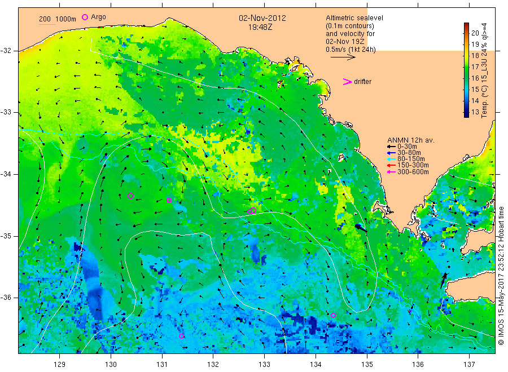The height and width of the screenshot is (372, 508).
Task: Click the color bar tick label '14'
Action: click(x=475, y=100)
